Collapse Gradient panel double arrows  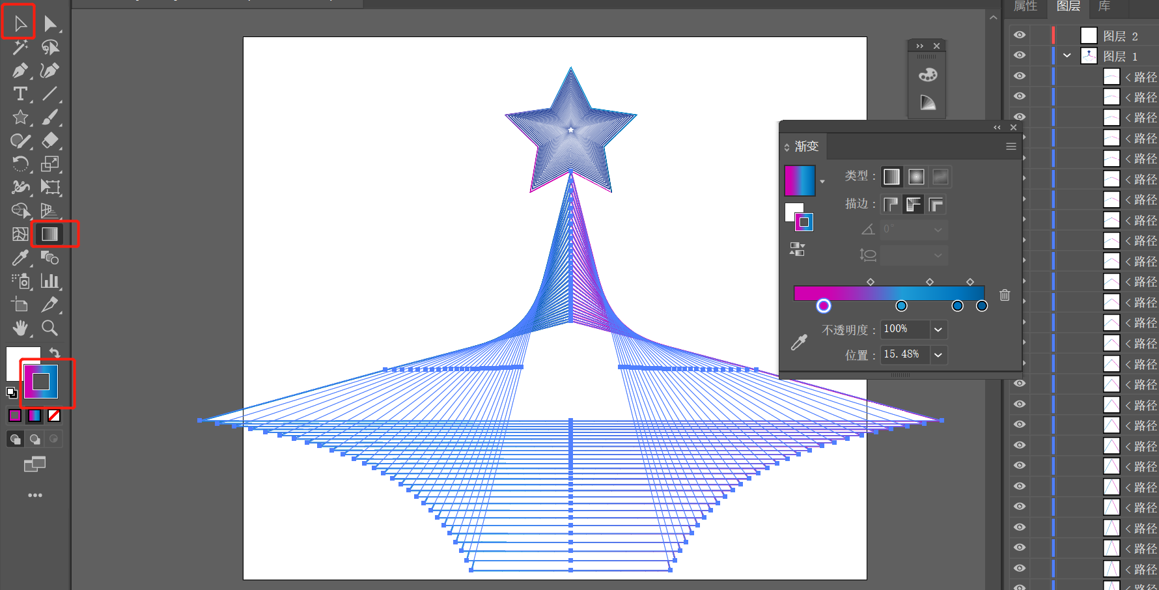(x=998, y=128)
